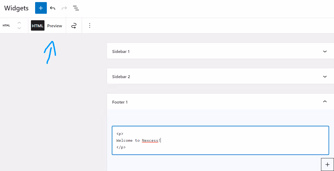This screenshot has height=171, width=334.
Task: Open the block options three-dot menu
Action: click(89, 25)
